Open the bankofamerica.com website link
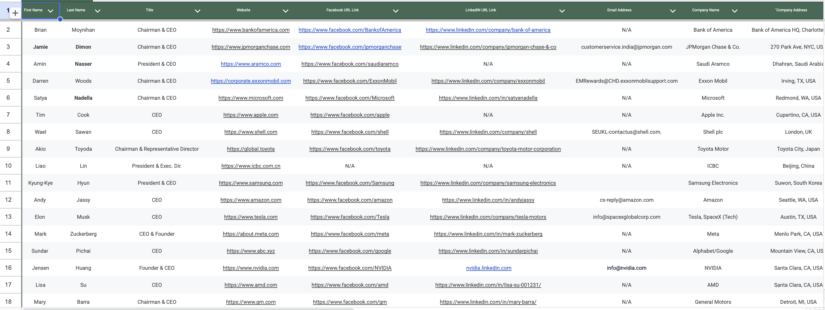 pos(250,30)
